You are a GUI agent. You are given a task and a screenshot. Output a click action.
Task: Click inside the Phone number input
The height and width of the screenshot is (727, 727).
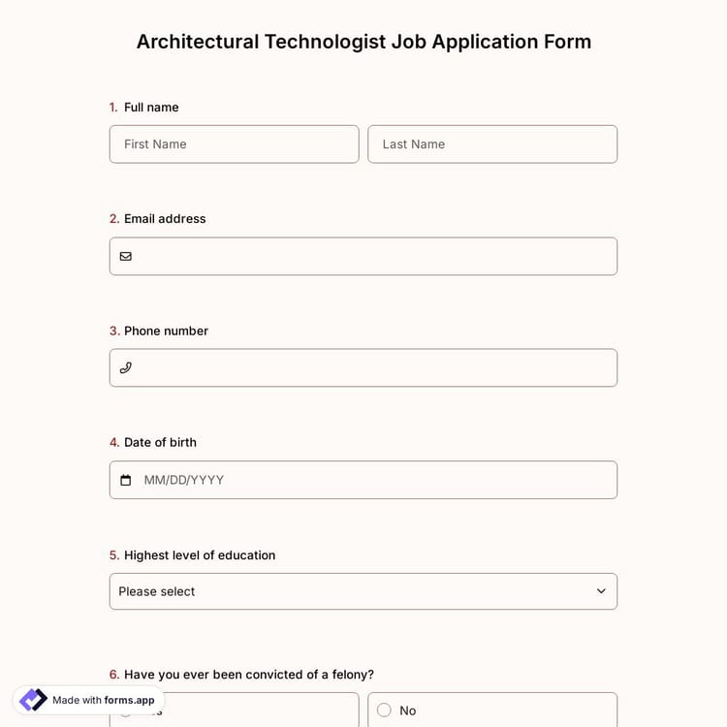(x=373, y=368)
